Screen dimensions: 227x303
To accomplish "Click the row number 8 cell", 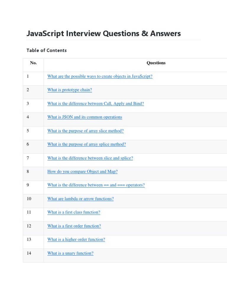I will click(28, 172).
